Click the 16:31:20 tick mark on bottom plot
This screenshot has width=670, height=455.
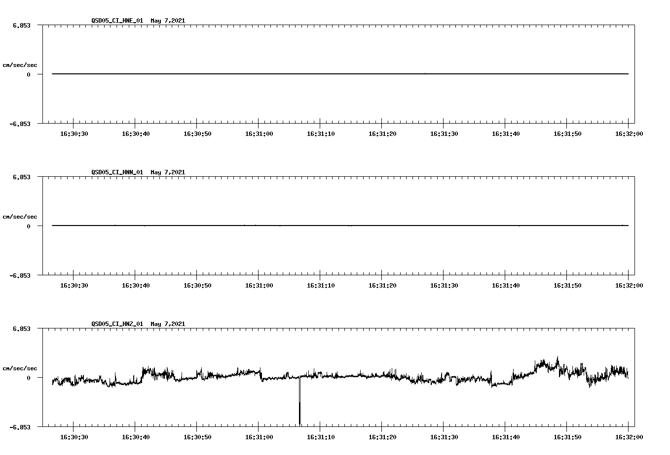tap(381, 427)
